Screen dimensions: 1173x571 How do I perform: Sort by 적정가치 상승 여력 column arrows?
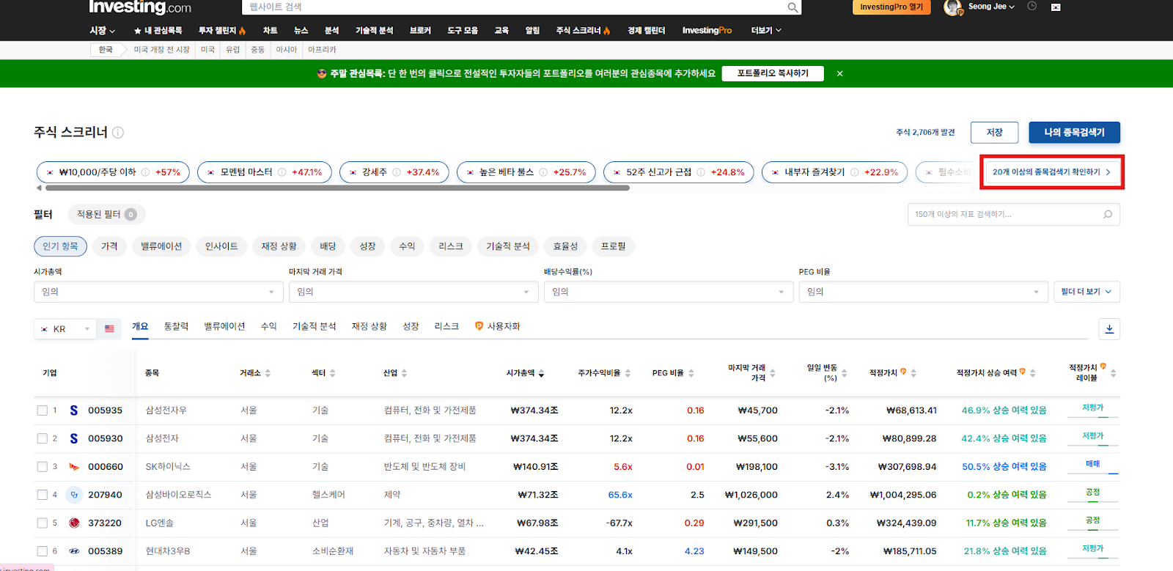(x=1032, y=373)
